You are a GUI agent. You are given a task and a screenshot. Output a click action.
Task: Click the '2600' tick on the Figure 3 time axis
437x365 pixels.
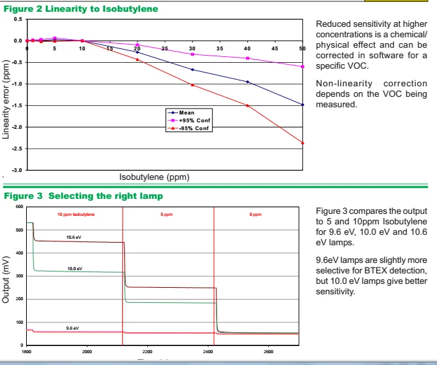268,352
